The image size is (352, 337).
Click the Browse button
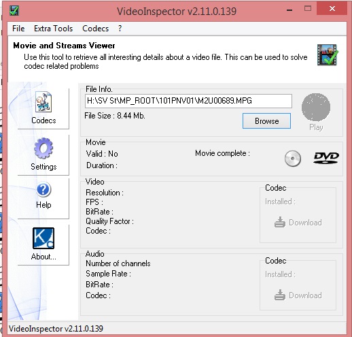click(x=266, y=121)
